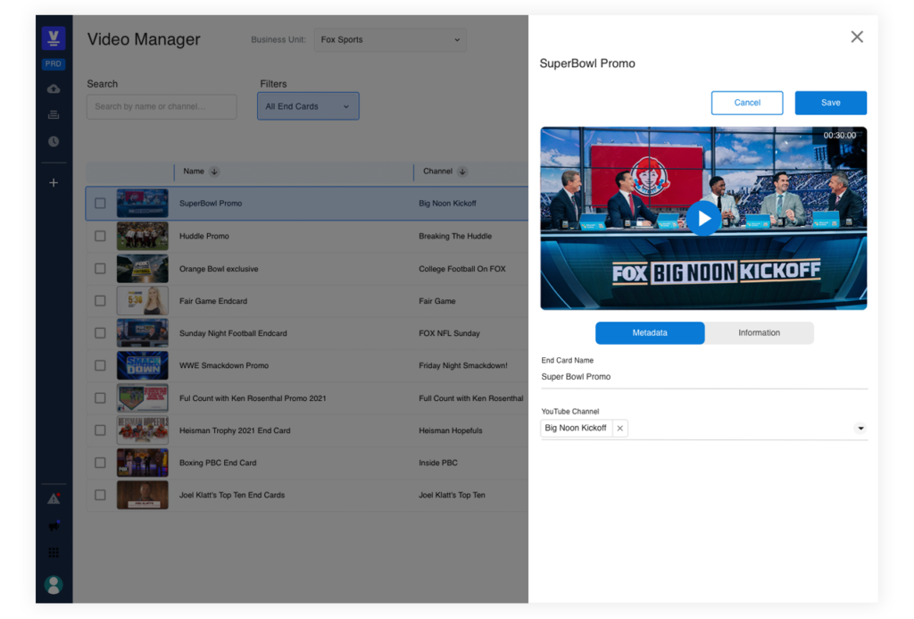
Task: Click the stacked library icon in sidebar
Action: coord(54,114)
